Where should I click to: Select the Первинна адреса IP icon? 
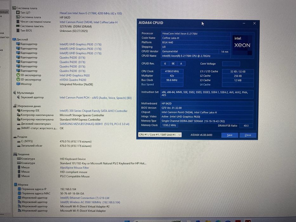19,189
